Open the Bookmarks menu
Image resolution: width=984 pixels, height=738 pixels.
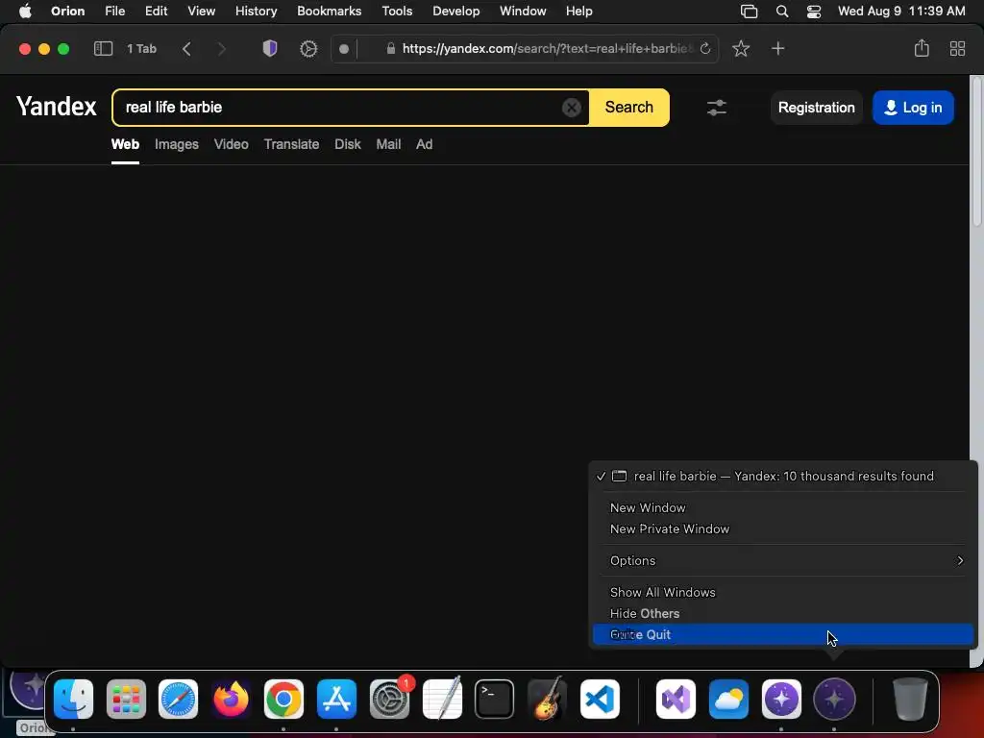[329, 12]
